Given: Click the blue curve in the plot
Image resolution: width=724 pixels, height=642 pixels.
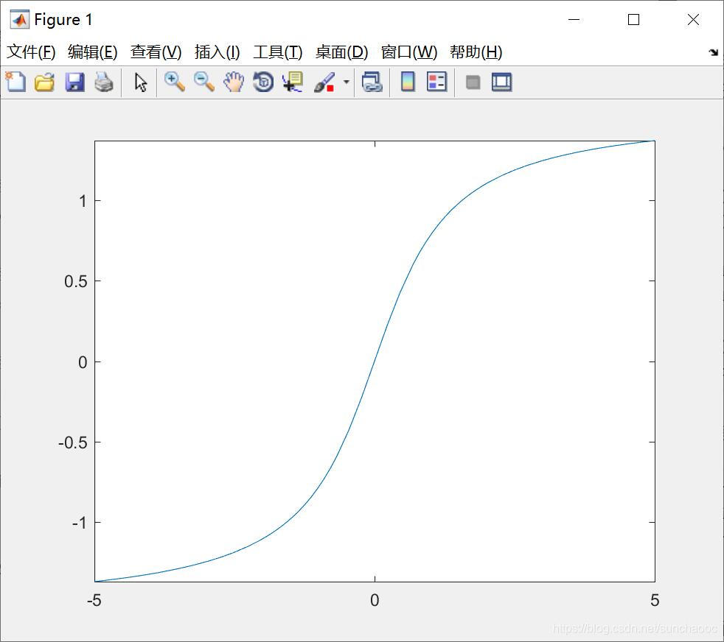Looking at the screenshot, I should (375, 361).
